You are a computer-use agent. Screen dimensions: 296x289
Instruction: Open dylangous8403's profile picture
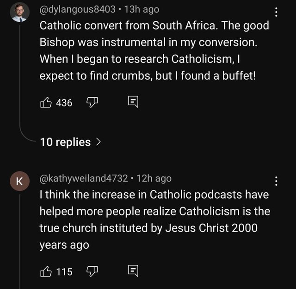(20, 13)
